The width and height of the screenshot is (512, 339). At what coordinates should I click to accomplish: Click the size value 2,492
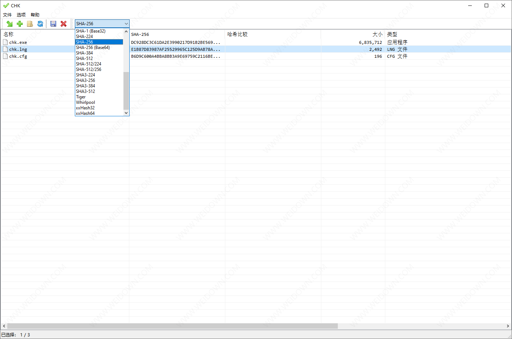[375, 49]
